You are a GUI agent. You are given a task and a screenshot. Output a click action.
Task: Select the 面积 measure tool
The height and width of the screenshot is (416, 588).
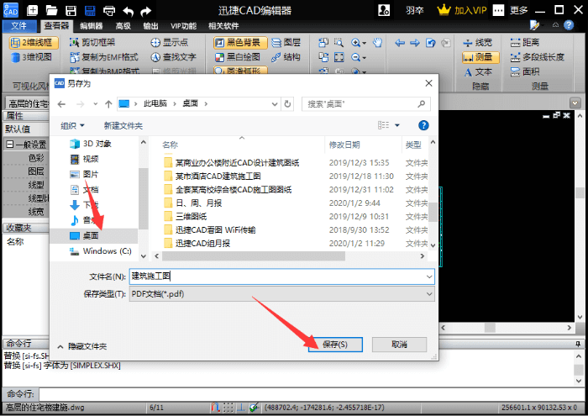pyautogui.click(x=525, y=71)
